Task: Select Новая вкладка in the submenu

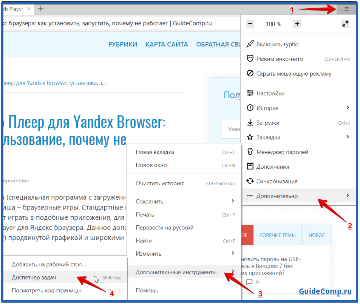Action: pyautogui.click(x=184, y=152)
